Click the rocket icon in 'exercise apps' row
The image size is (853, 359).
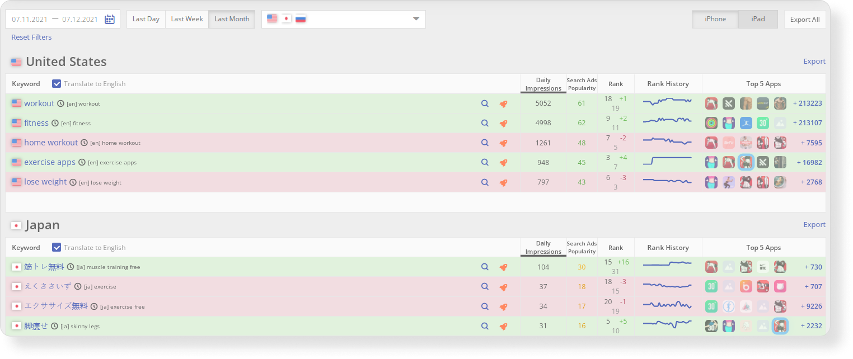pyautogui.click(x=503, y=162)
